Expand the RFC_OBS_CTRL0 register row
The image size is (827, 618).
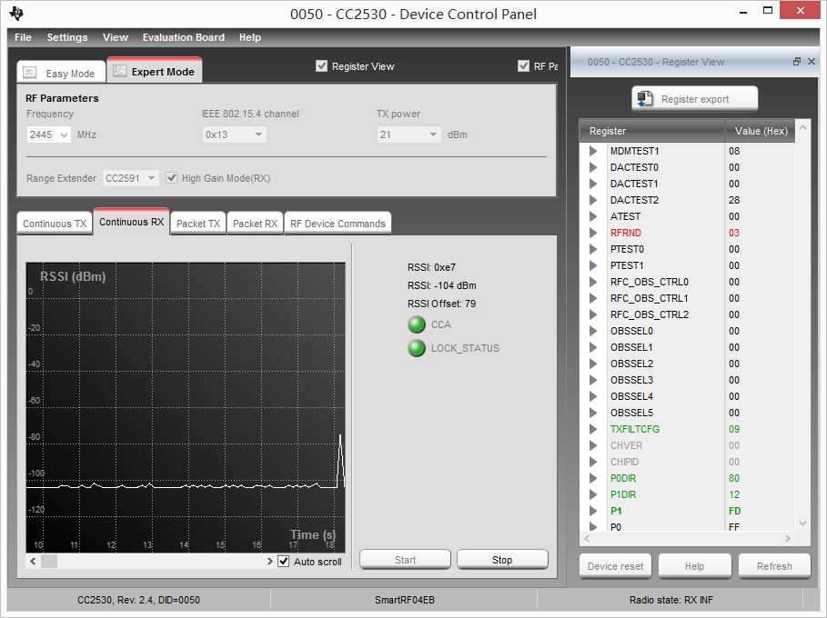pos(593,282)
